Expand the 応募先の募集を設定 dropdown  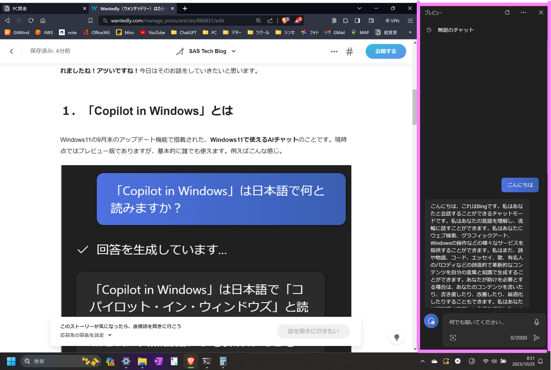click(x=86, y=335)
